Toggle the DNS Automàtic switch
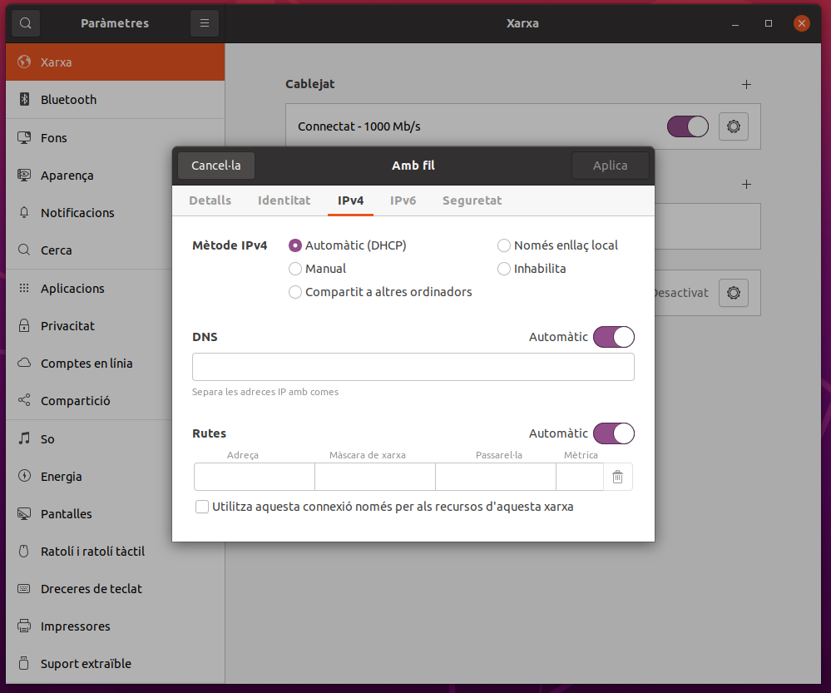Image resolution: width=831 pixels, height=693 pixels. pos(613,337)
